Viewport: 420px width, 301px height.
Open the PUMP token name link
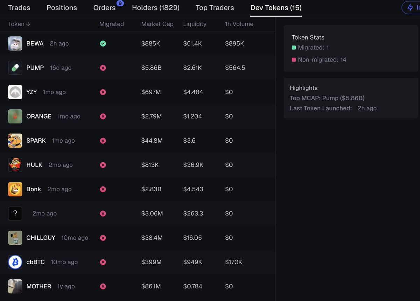(x=35, y=68)
